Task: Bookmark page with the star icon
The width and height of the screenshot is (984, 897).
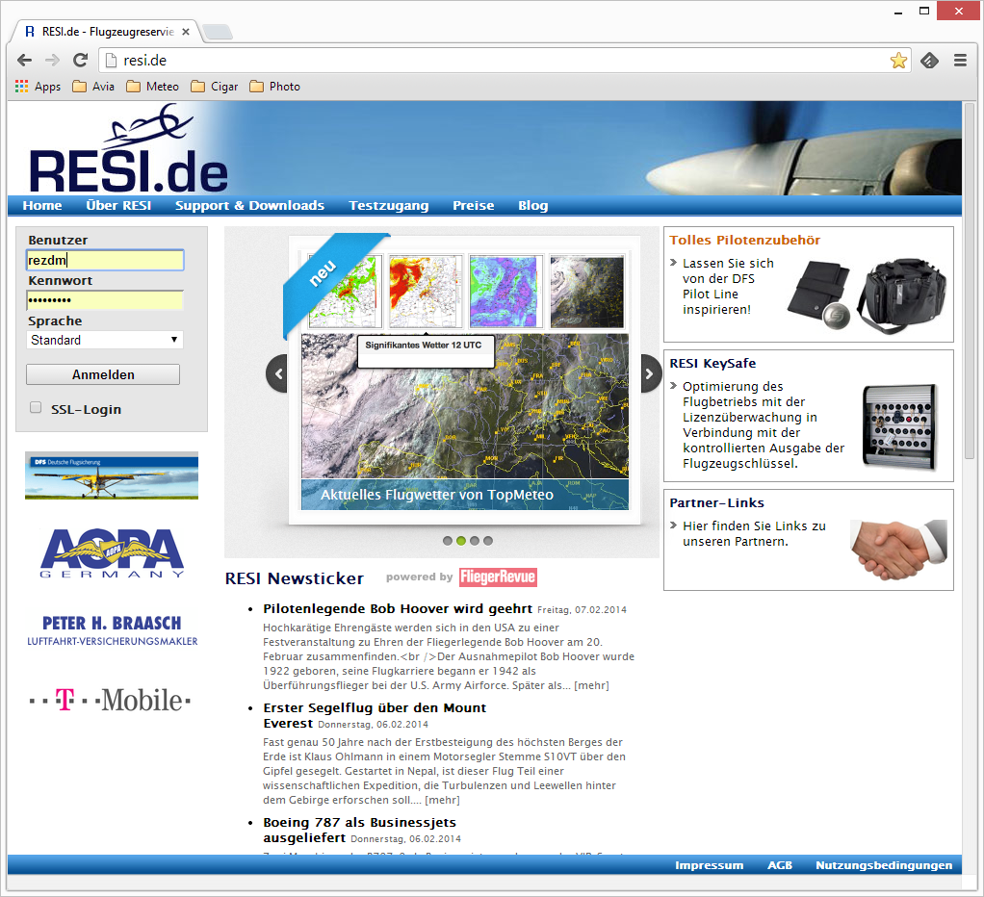Action: click(x=898, y=61)
